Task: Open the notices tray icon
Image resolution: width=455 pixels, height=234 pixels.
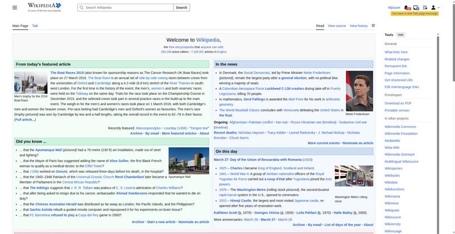Action: pyautogui.click(x=416, y=7)
